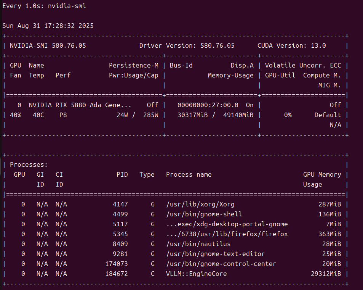Click memory usage '29312MiB'
The image size is (363, 290).
coord(326,274)
